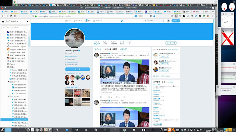This screenshot has height=132, width=236.
Task: Click the Pocket save icon
Action: 151,16
